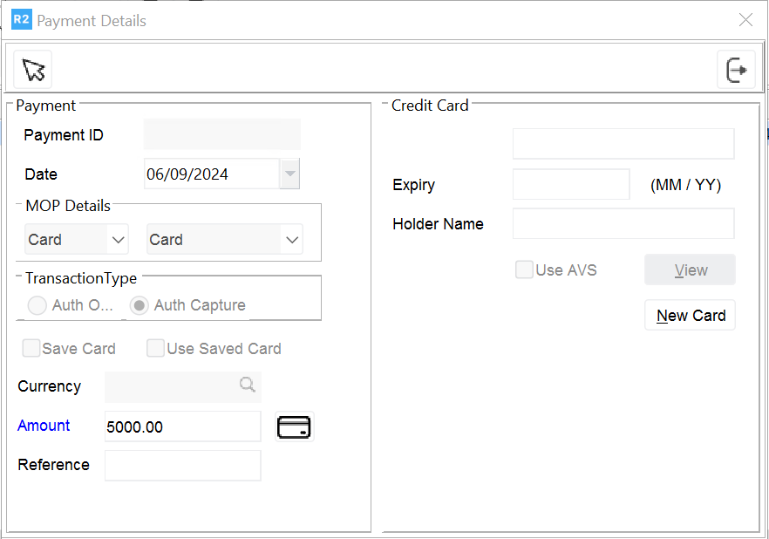The width and height of the screenshot is (769, 539).
Task: Expand the second MOP Details Card dropdown
Action: [x=291, y=239]
